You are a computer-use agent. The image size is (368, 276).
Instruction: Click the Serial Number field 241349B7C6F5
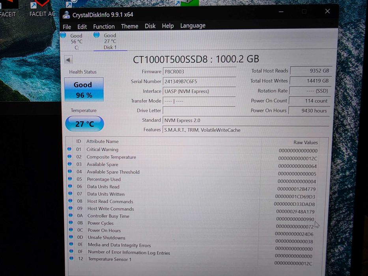coord(199,82)
